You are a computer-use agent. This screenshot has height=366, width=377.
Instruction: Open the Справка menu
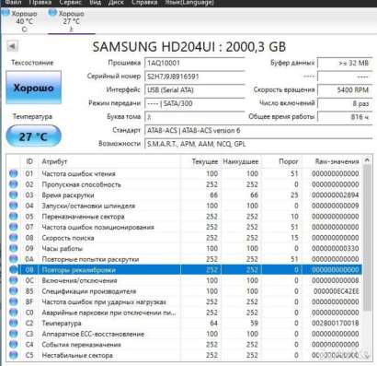(144, 3)
